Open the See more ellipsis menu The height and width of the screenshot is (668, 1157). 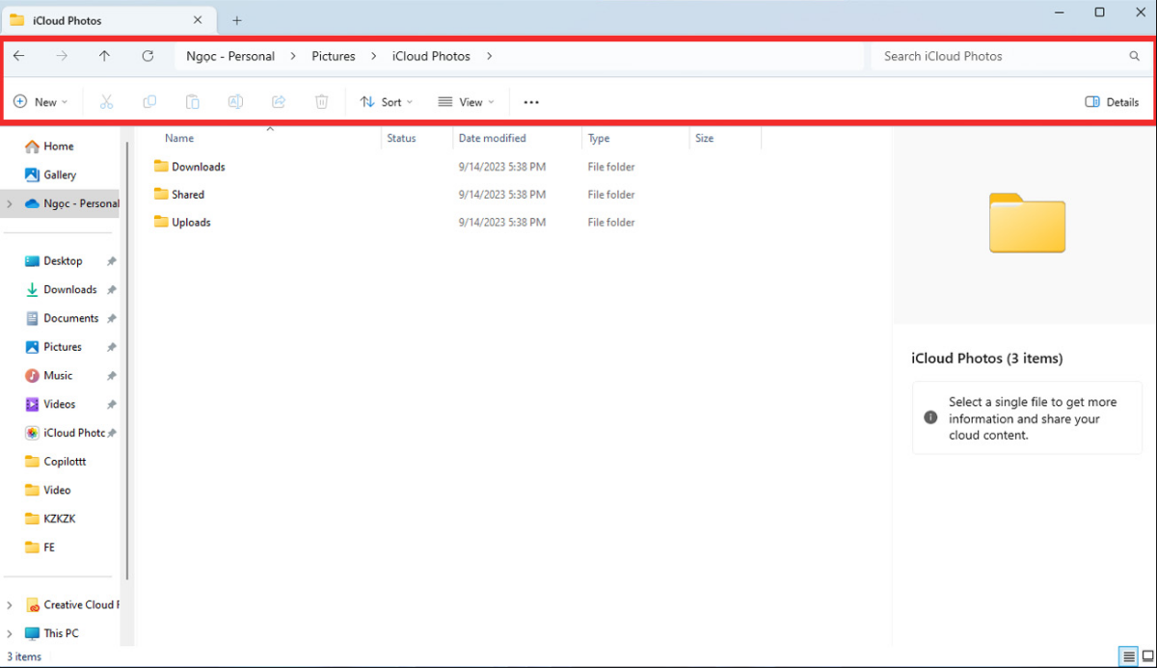[x=531, y=102]
